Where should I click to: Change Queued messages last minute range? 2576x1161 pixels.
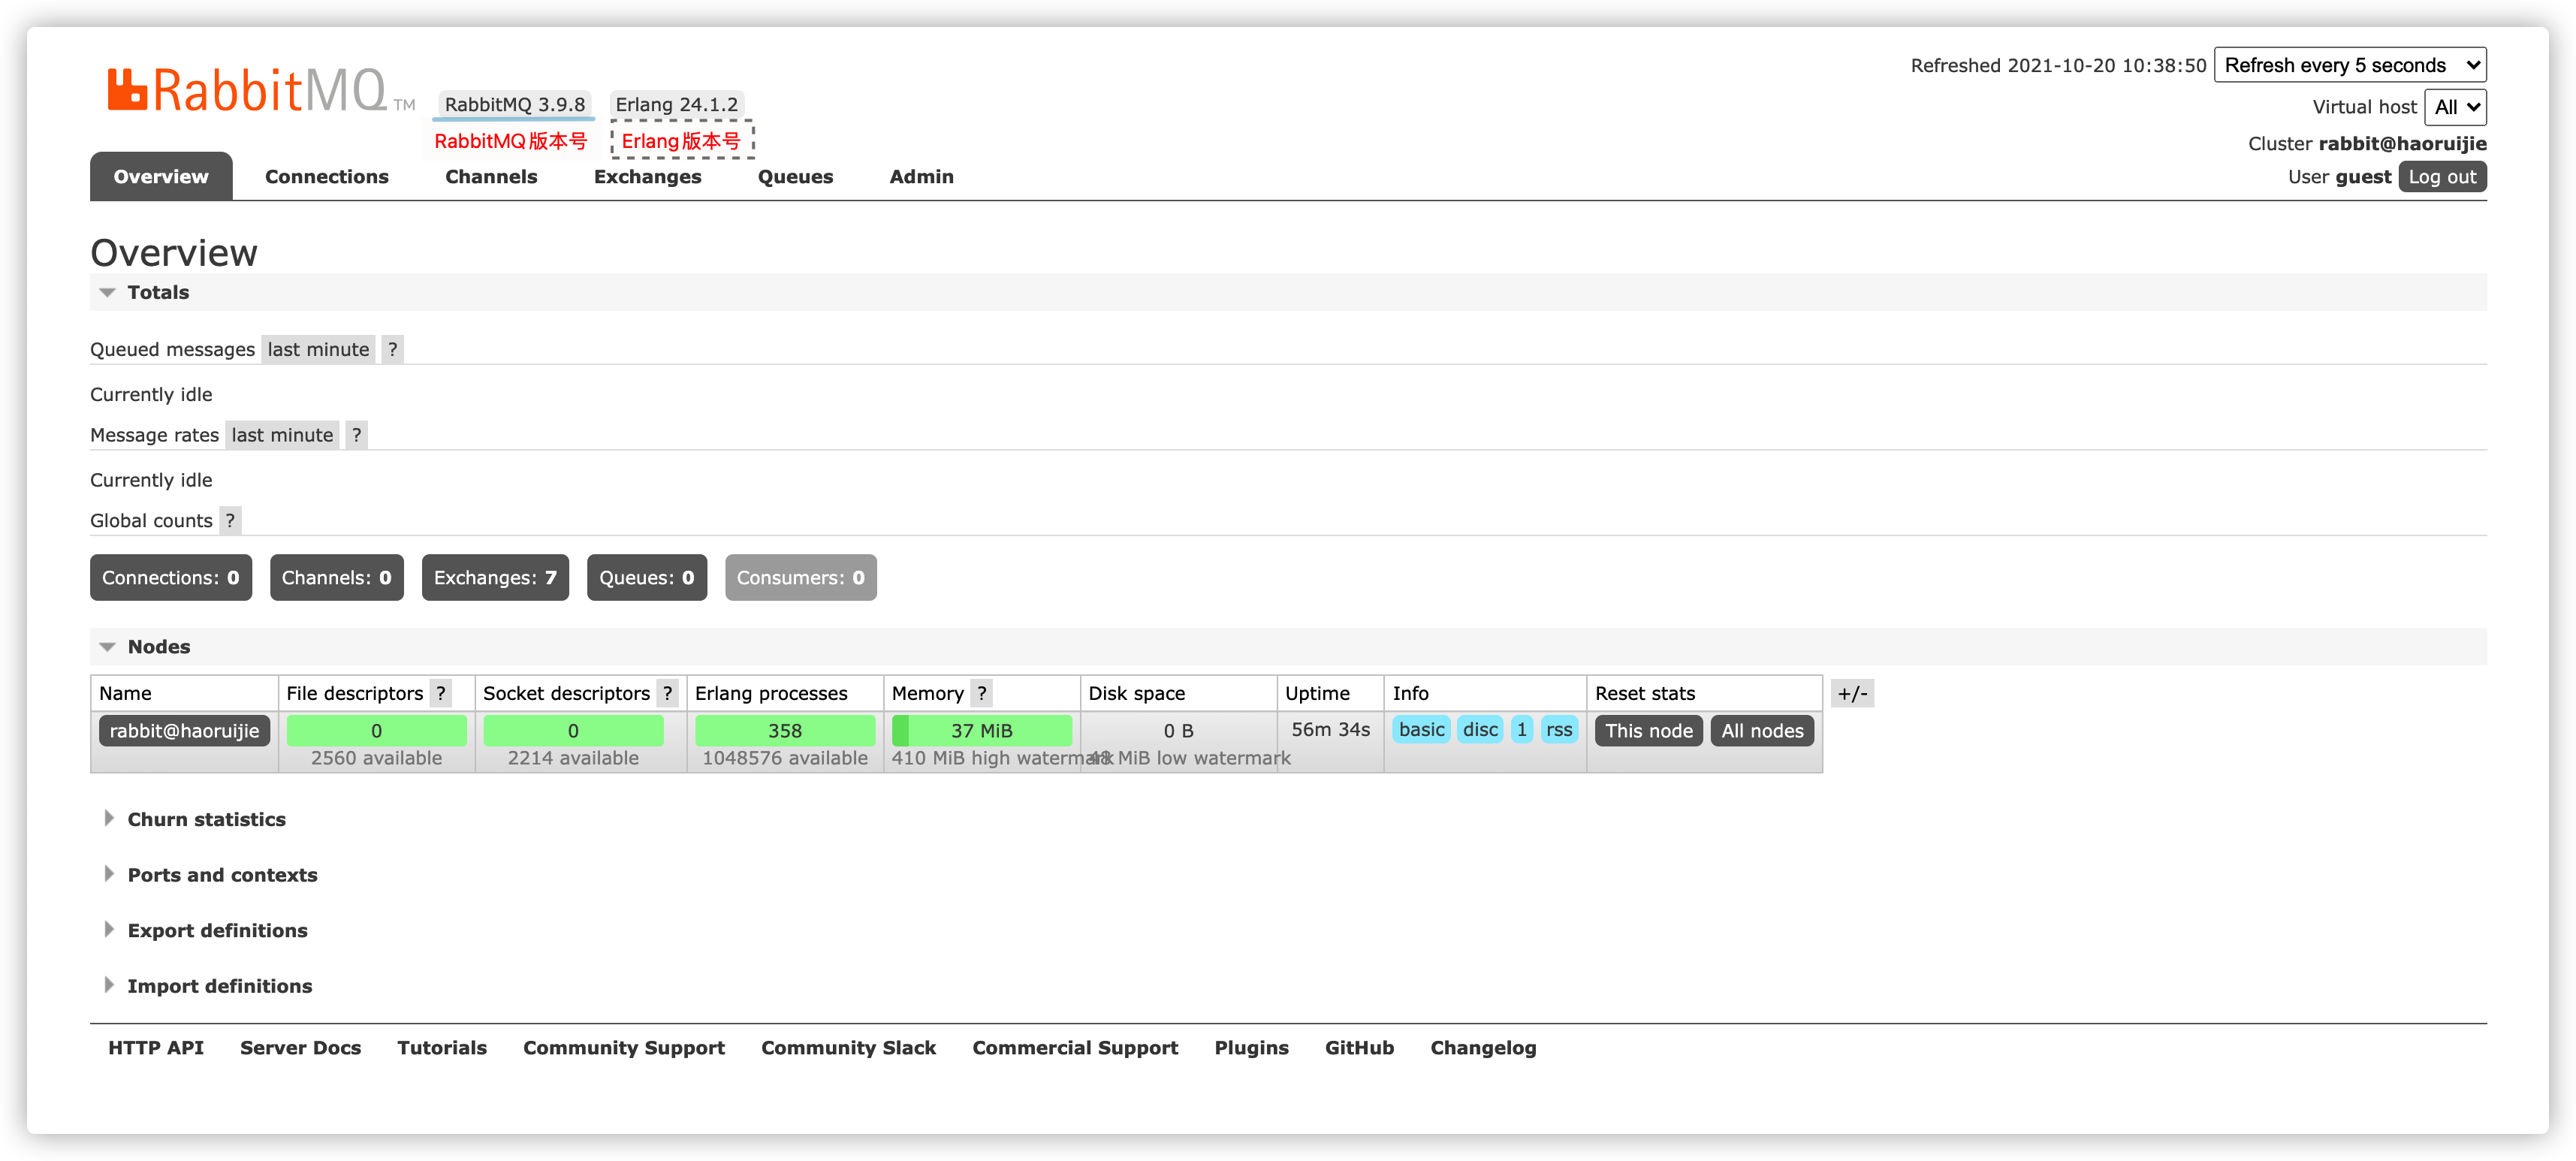(x=318, y=349)
